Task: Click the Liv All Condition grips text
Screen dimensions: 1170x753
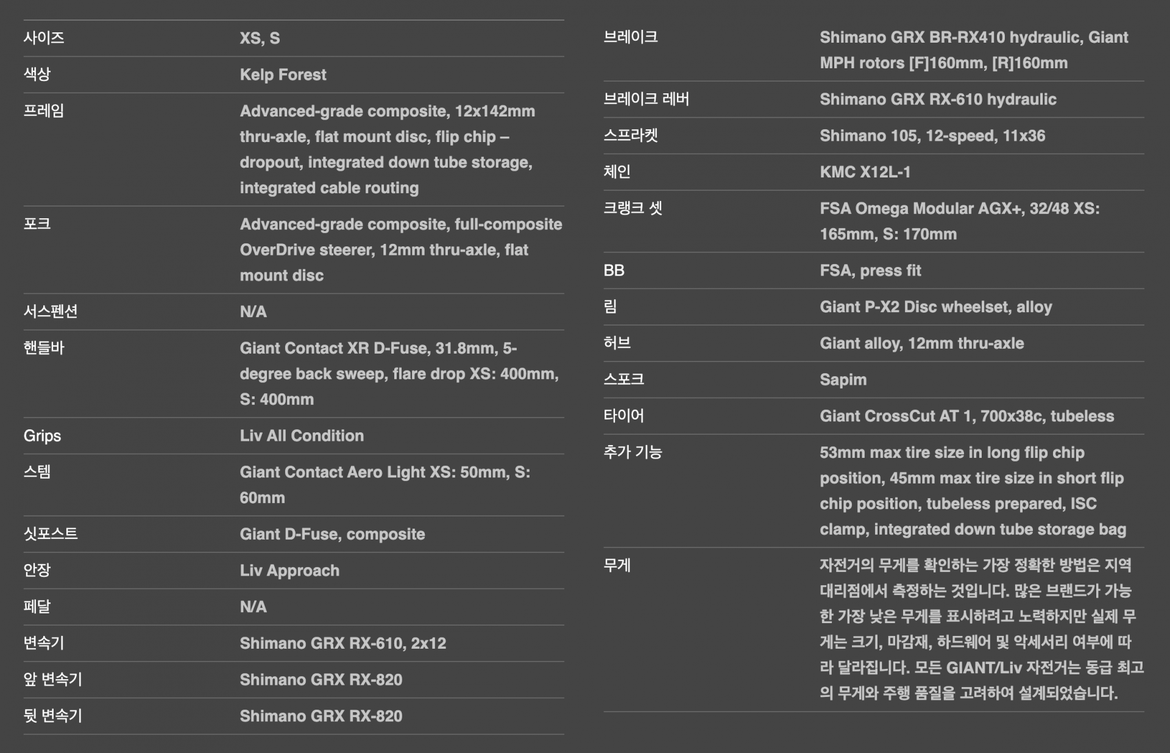Action: 302,435
